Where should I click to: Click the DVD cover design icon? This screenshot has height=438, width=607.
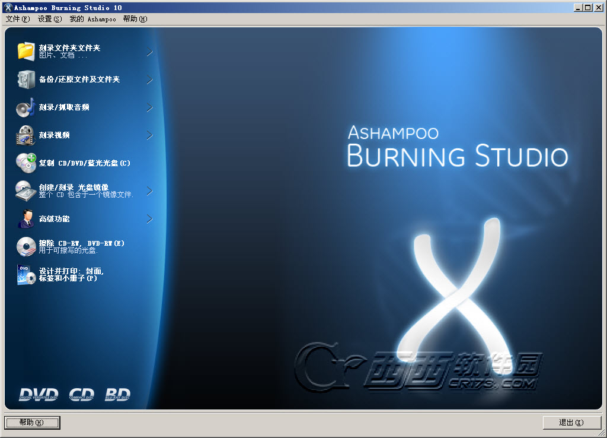point(26,275)
